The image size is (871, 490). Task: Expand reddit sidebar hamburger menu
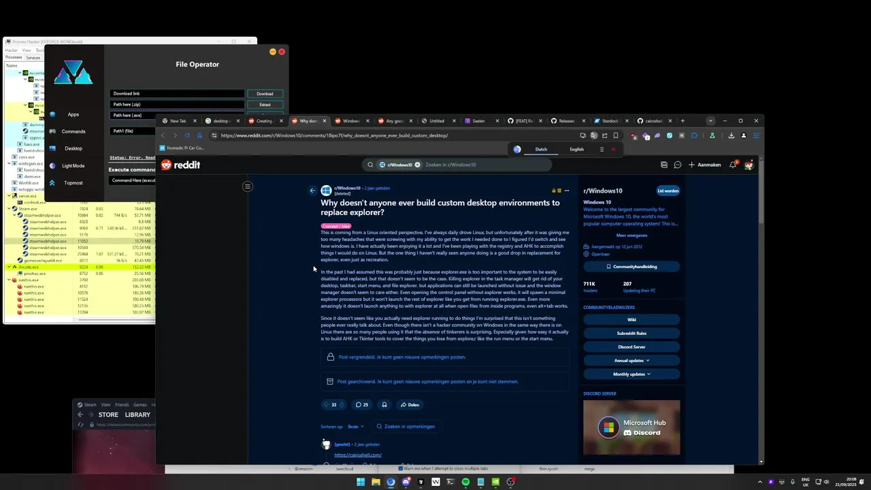click(248, 186)
